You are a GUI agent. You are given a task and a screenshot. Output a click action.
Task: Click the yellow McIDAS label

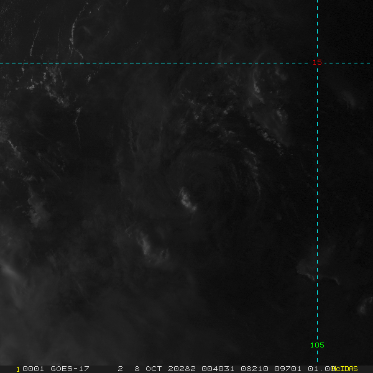pos(344,369)
